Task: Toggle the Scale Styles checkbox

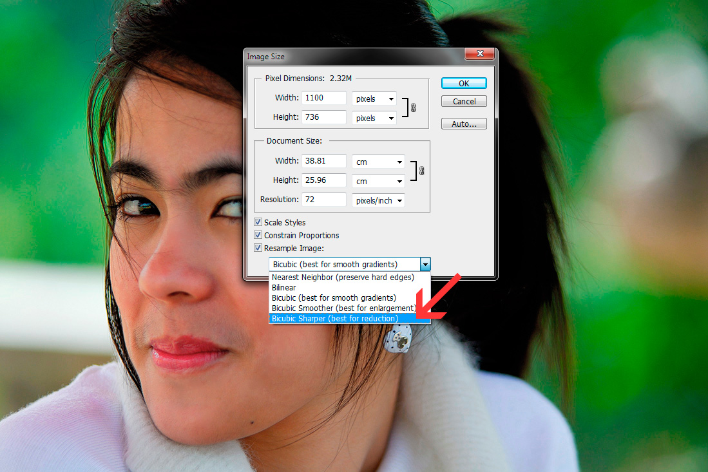Action: coord(258,222)
